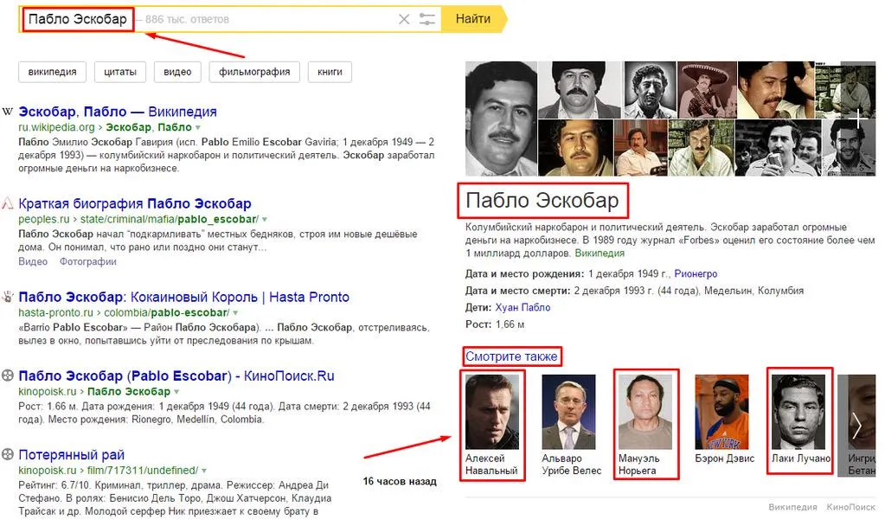Open Лаки Лучано thumbnail in Смотрите также

pos(798,412)
